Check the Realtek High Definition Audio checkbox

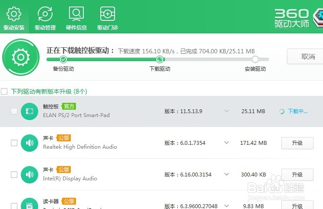point(14,143)
